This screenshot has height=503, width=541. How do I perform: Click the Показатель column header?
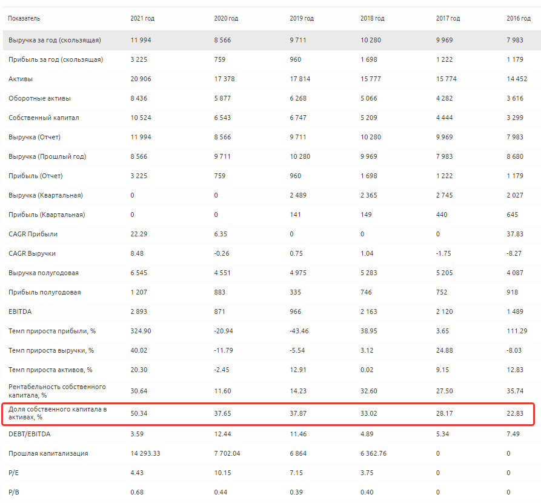(x=24, y=18)
